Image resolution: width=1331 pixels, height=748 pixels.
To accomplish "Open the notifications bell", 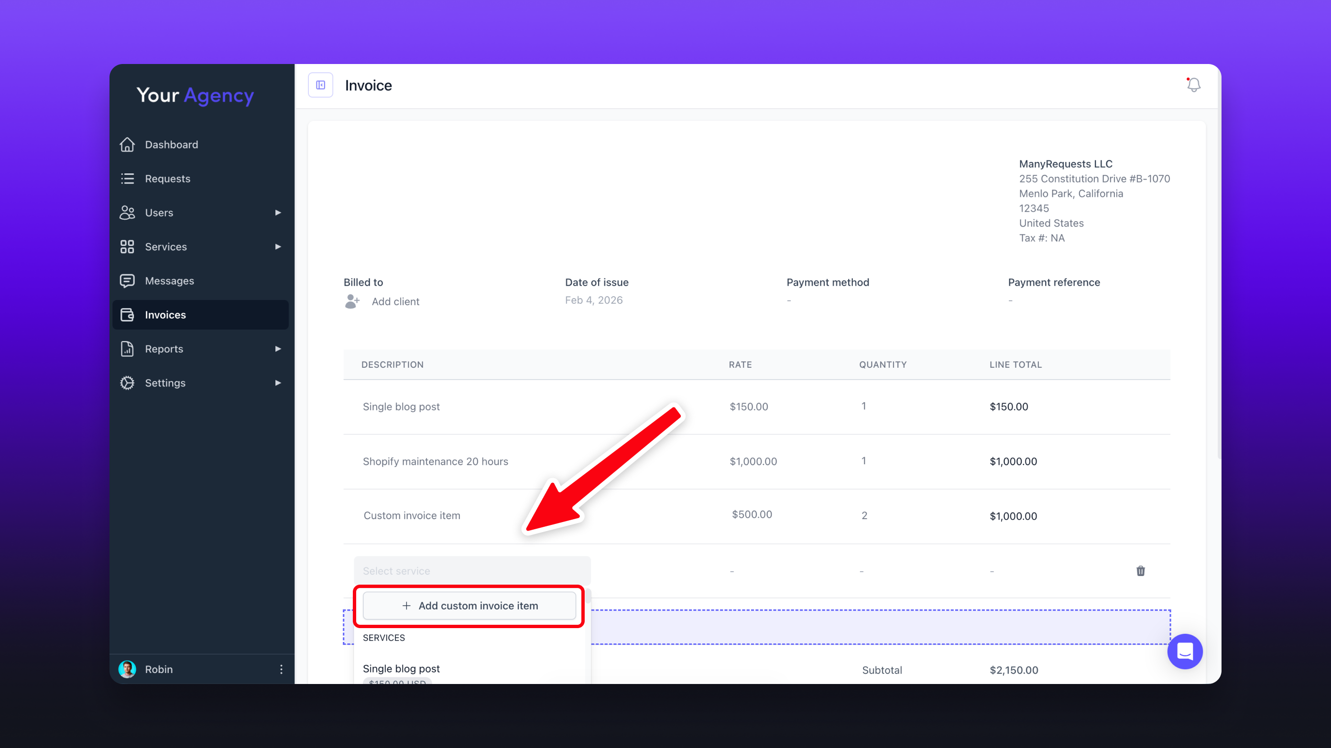I will pyautogui.click(x=1193, y=85).
